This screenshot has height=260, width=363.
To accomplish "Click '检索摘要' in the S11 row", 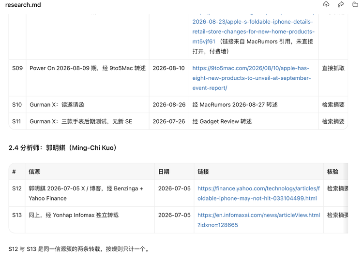I will (333, 121).
